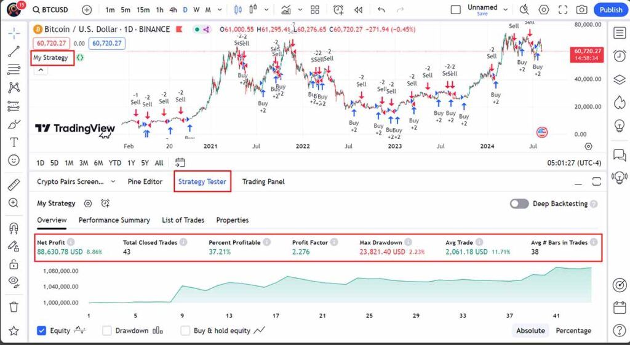Click the undo arrow in toolbar
The width and height of the screenshot is (630, 345).
click(x=381, y=10)
